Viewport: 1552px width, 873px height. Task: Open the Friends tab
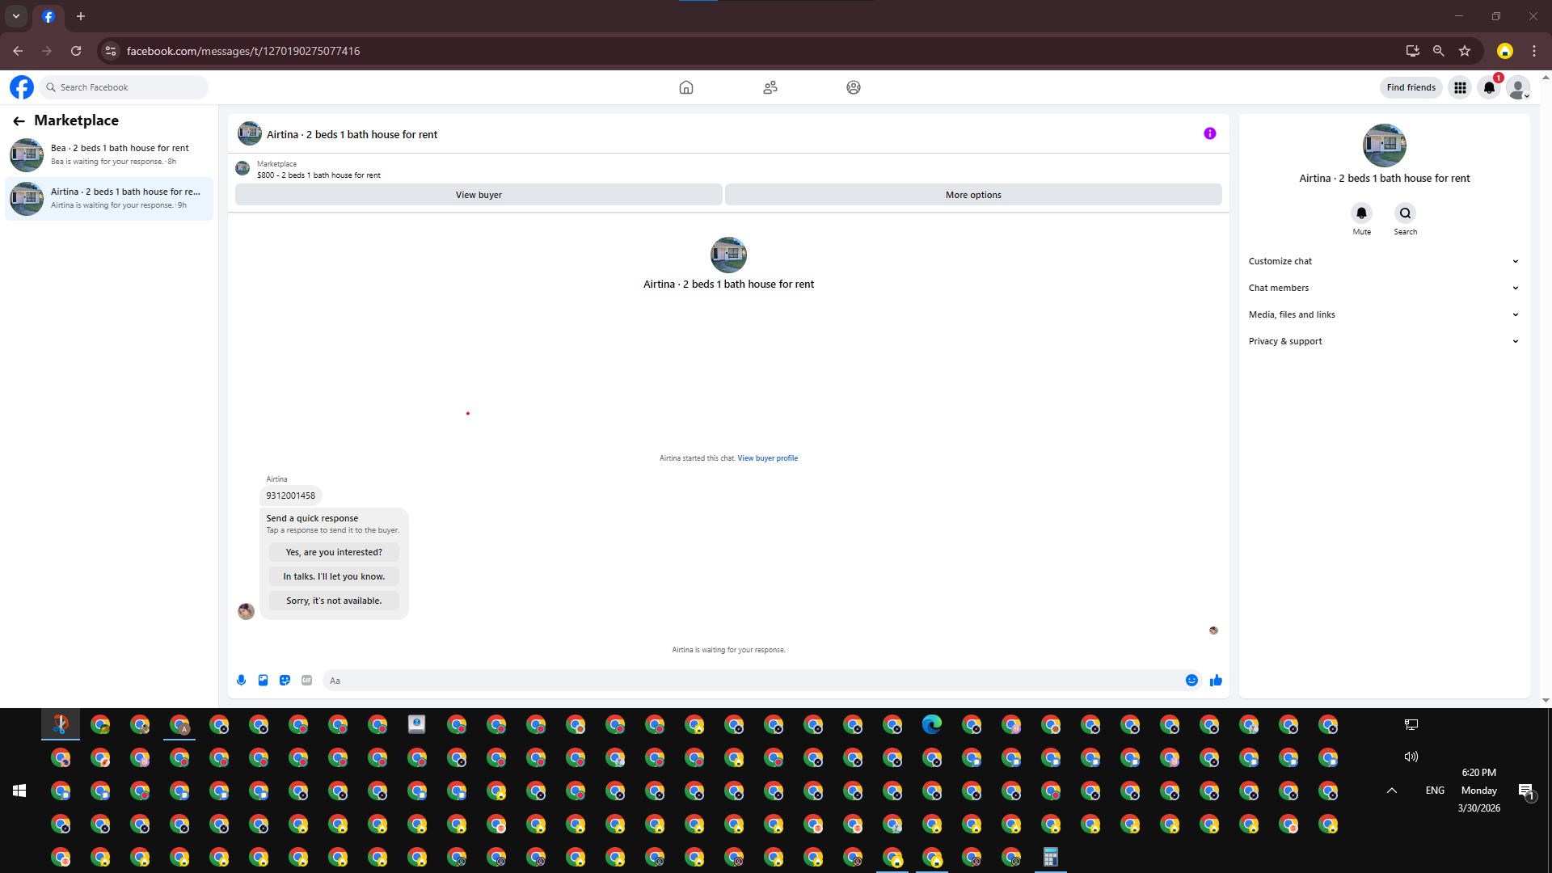click(770, 87)
